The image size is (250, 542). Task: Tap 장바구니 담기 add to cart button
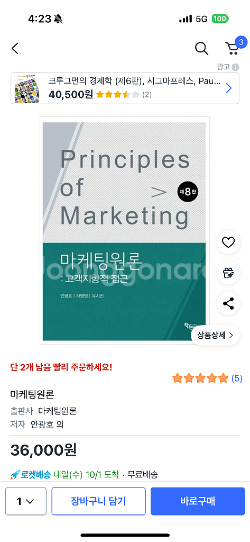point(99,501)
